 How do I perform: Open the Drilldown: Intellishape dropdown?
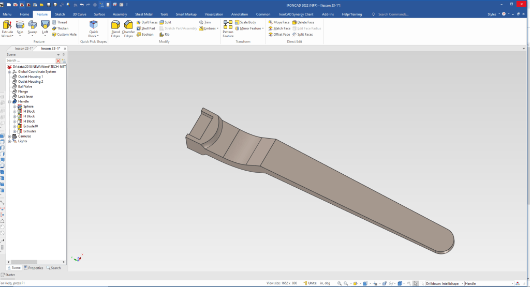pos(461,283)
